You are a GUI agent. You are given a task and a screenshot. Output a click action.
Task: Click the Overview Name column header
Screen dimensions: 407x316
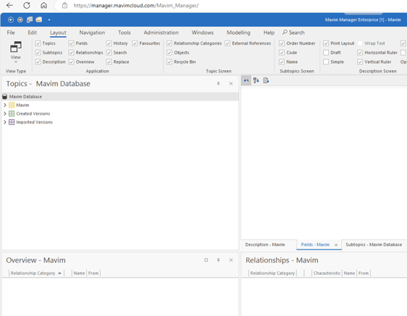[x=79, y=273]
